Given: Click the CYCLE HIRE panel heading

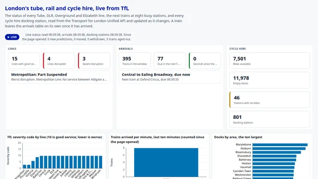Looking at the screenshot, I should click(x=238, y=49).
